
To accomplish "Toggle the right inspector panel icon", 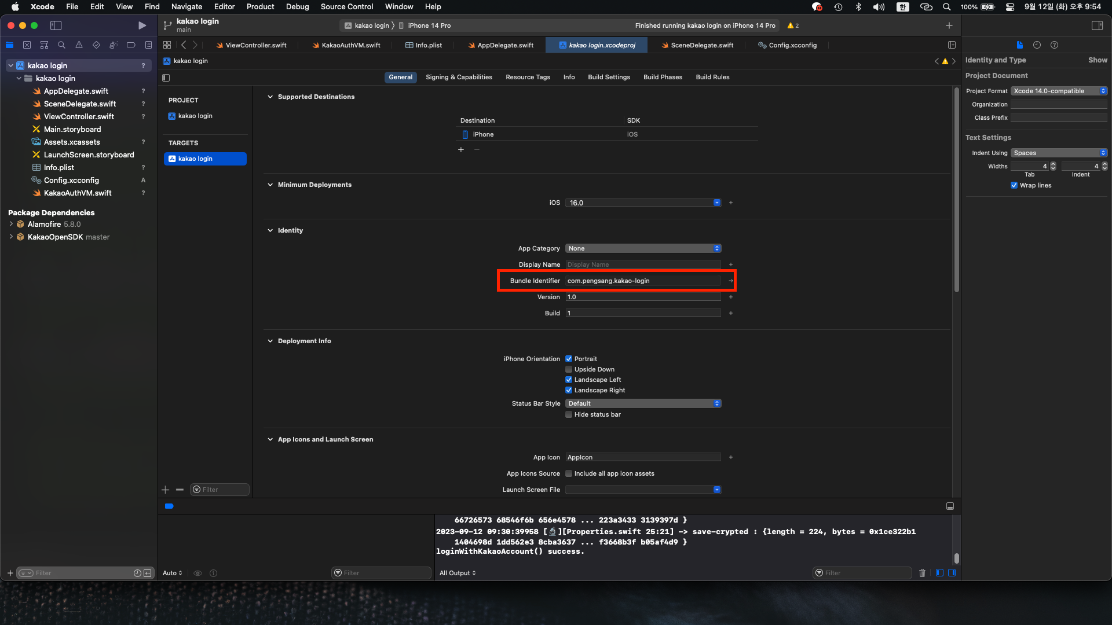I will point(1097,25).
